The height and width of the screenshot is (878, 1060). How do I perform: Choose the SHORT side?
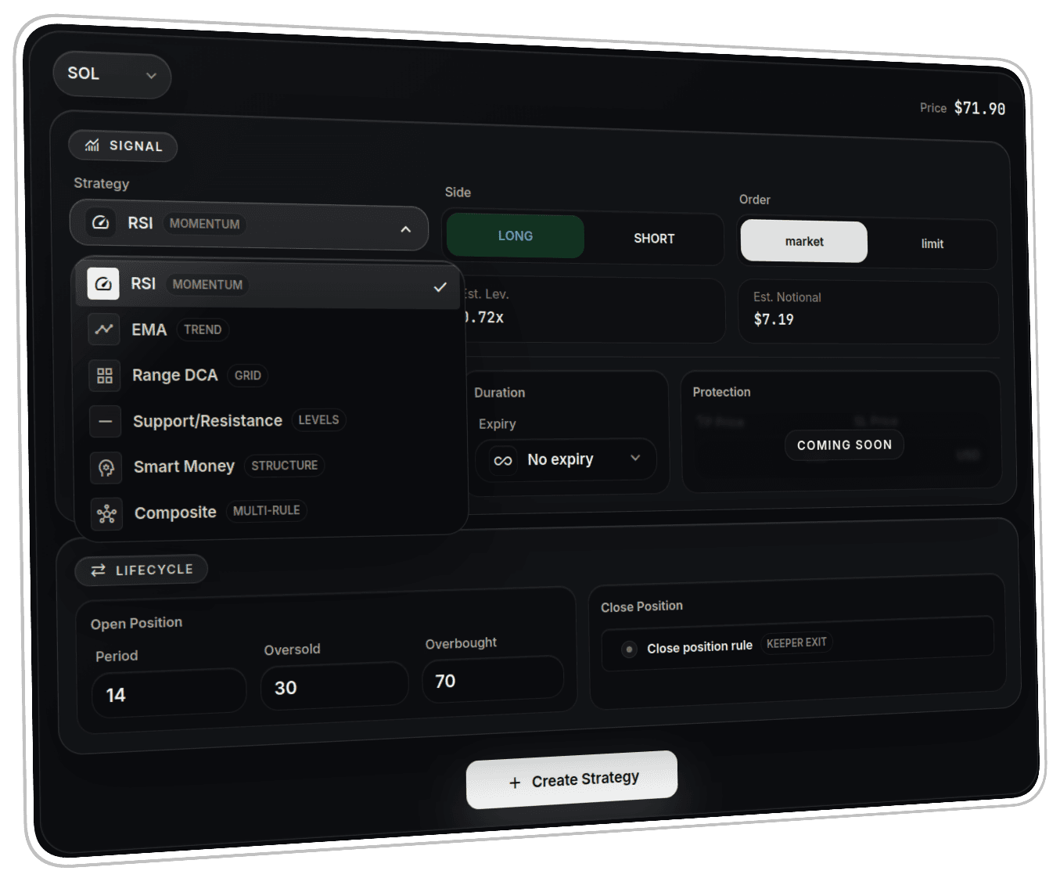coord(654,238)
